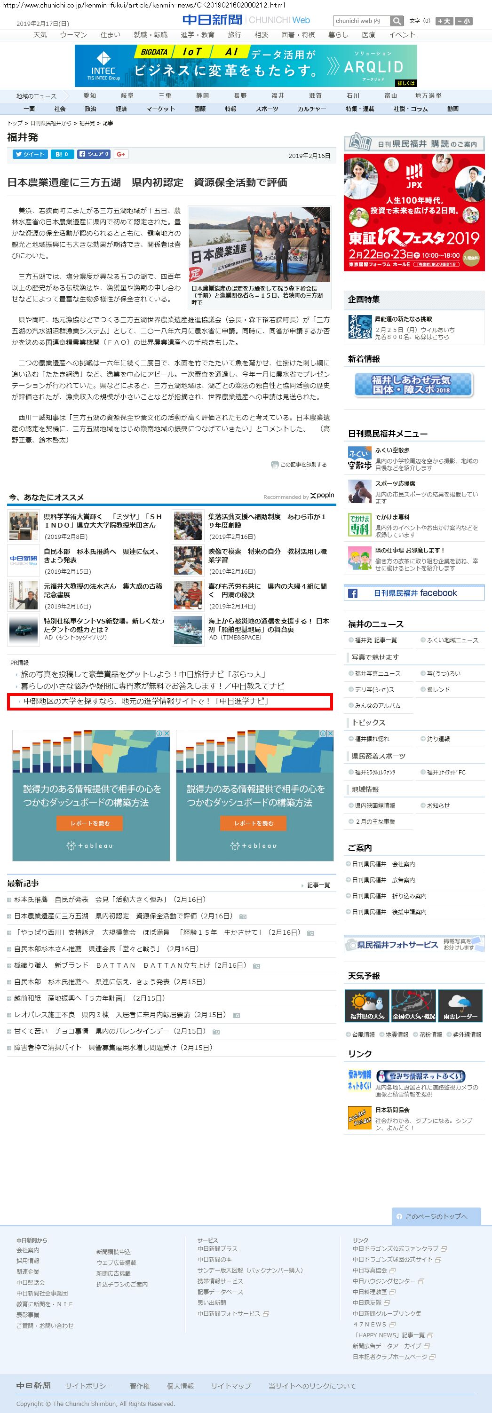The image size is (492, 1413).
Task: Share on Facebook シェア button
Action: pyautogui.click(x=94, y=154)
